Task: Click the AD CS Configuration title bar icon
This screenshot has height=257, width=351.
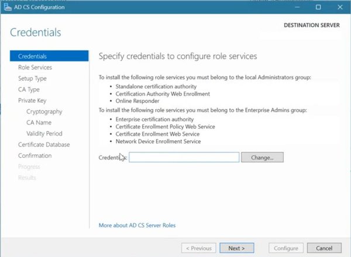Action: pyautogui.click(x=8, y=7)
